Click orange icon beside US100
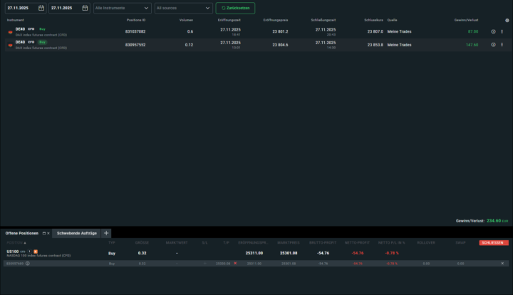513x295 pixels. 36,252
